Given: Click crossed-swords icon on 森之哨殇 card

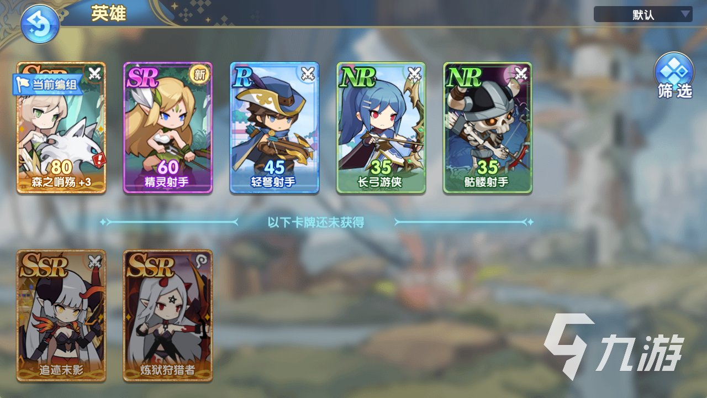Looking at the screenshot, I should 96,73.
